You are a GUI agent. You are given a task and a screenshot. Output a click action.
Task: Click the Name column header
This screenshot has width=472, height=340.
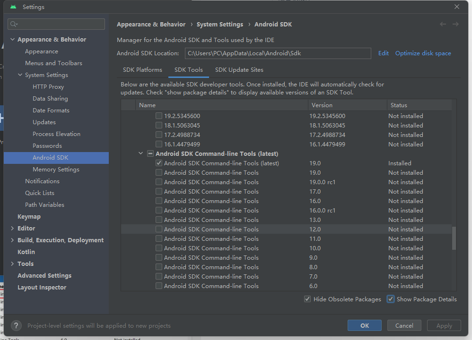point(222,105)
